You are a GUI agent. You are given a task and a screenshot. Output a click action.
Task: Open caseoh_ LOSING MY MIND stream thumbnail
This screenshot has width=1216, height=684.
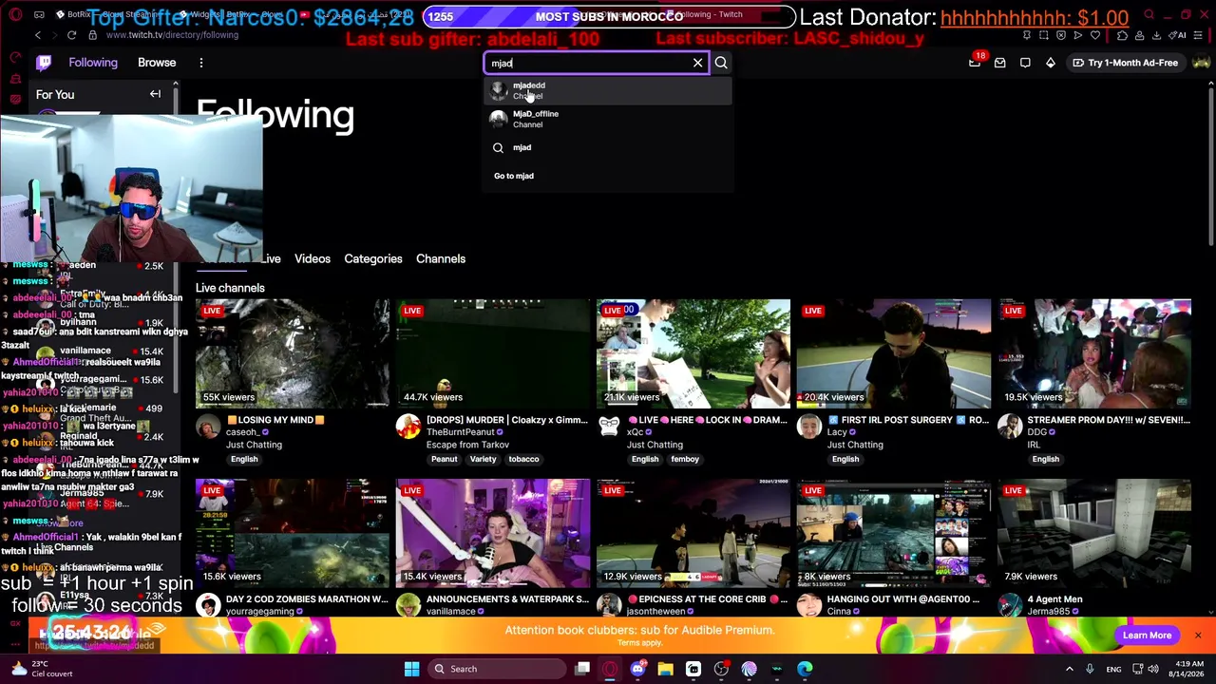coord(293,353)
